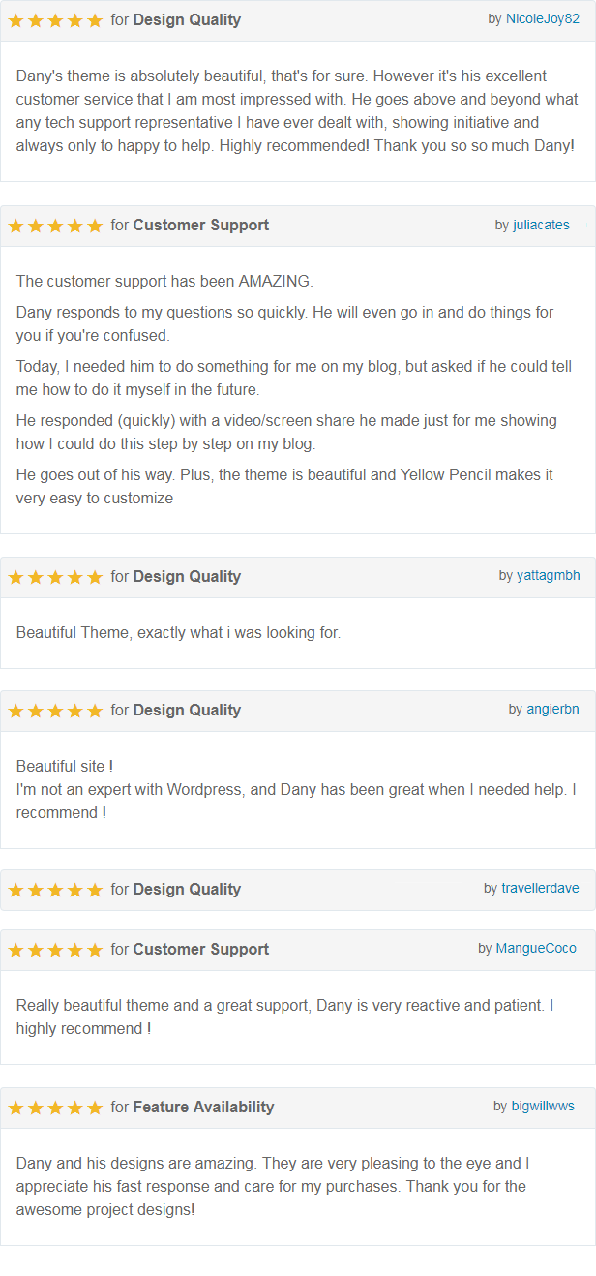Click star rating on juliacates' review
This screenshot has height=1276, width=596.
click(x=55, y=226)
